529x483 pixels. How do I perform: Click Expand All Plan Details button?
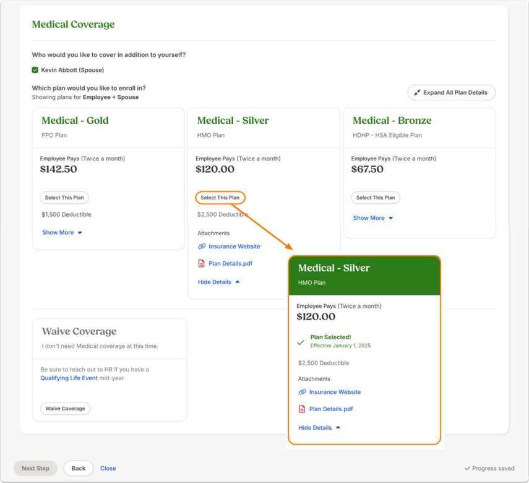(452, 92)
